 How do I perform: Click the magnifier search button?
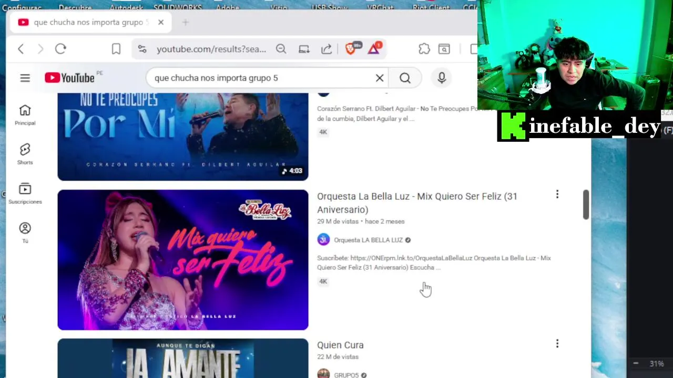pos(405,78)
